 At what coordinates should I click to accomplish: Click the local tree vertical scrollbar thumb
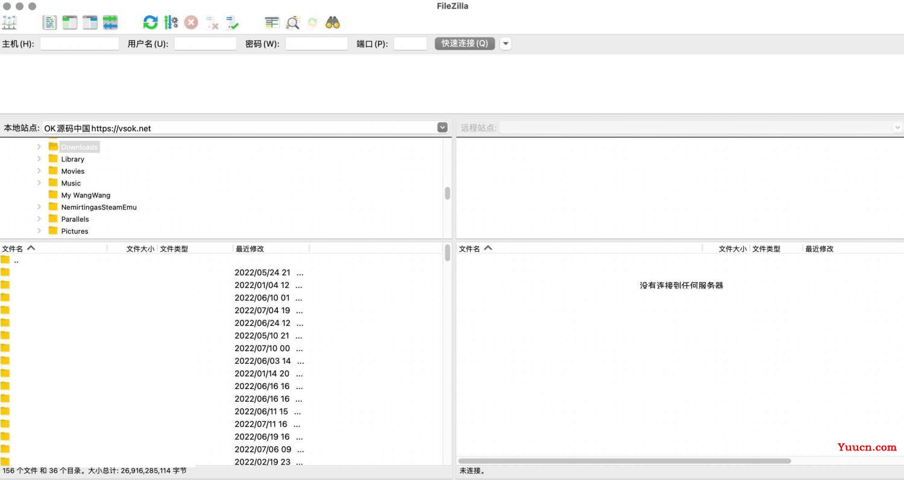pos(447,193)
